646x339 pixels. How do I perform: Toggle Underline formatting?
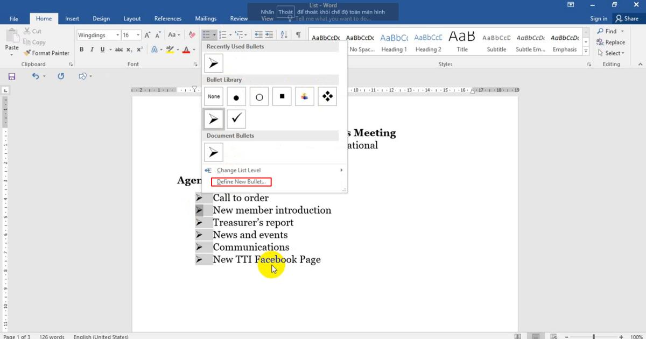coord(102,50)
